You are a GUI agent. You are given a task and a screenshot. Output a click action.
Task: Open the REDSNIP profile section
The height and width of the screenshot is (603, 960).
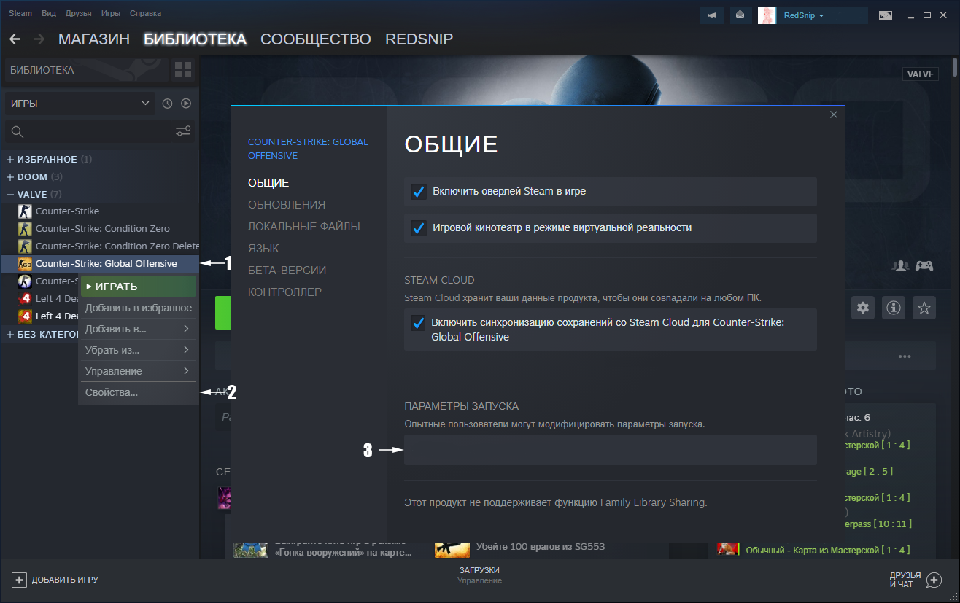point(419,39)
